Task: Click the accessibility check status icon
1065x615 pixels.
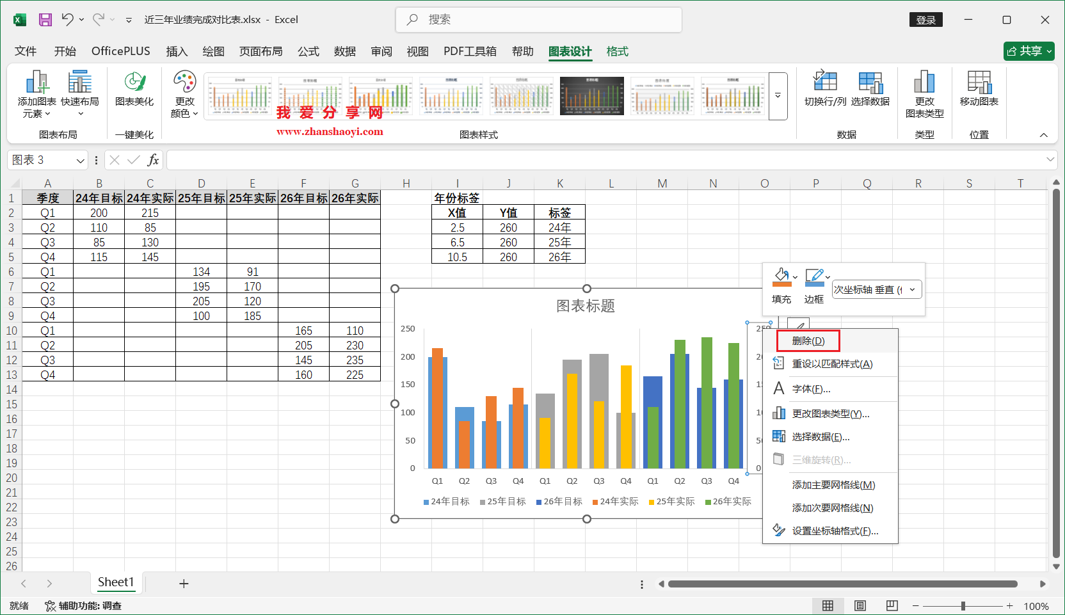Action: tap(50, 605)
